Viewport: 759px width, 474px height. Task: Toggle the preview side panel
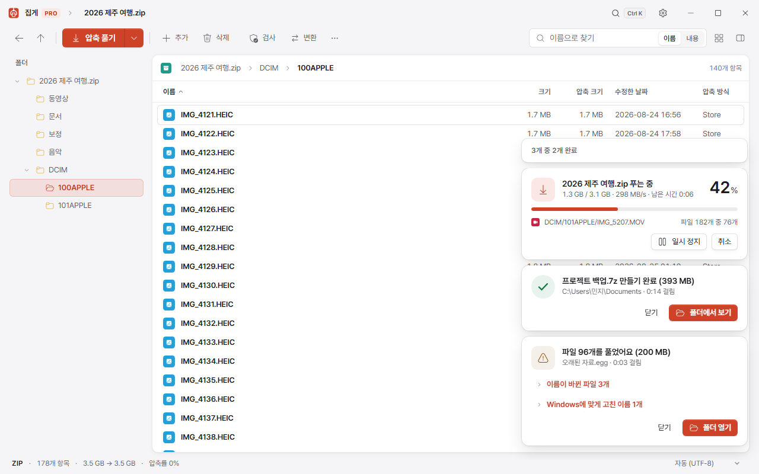pyautogui.click(x=740, y=38)
